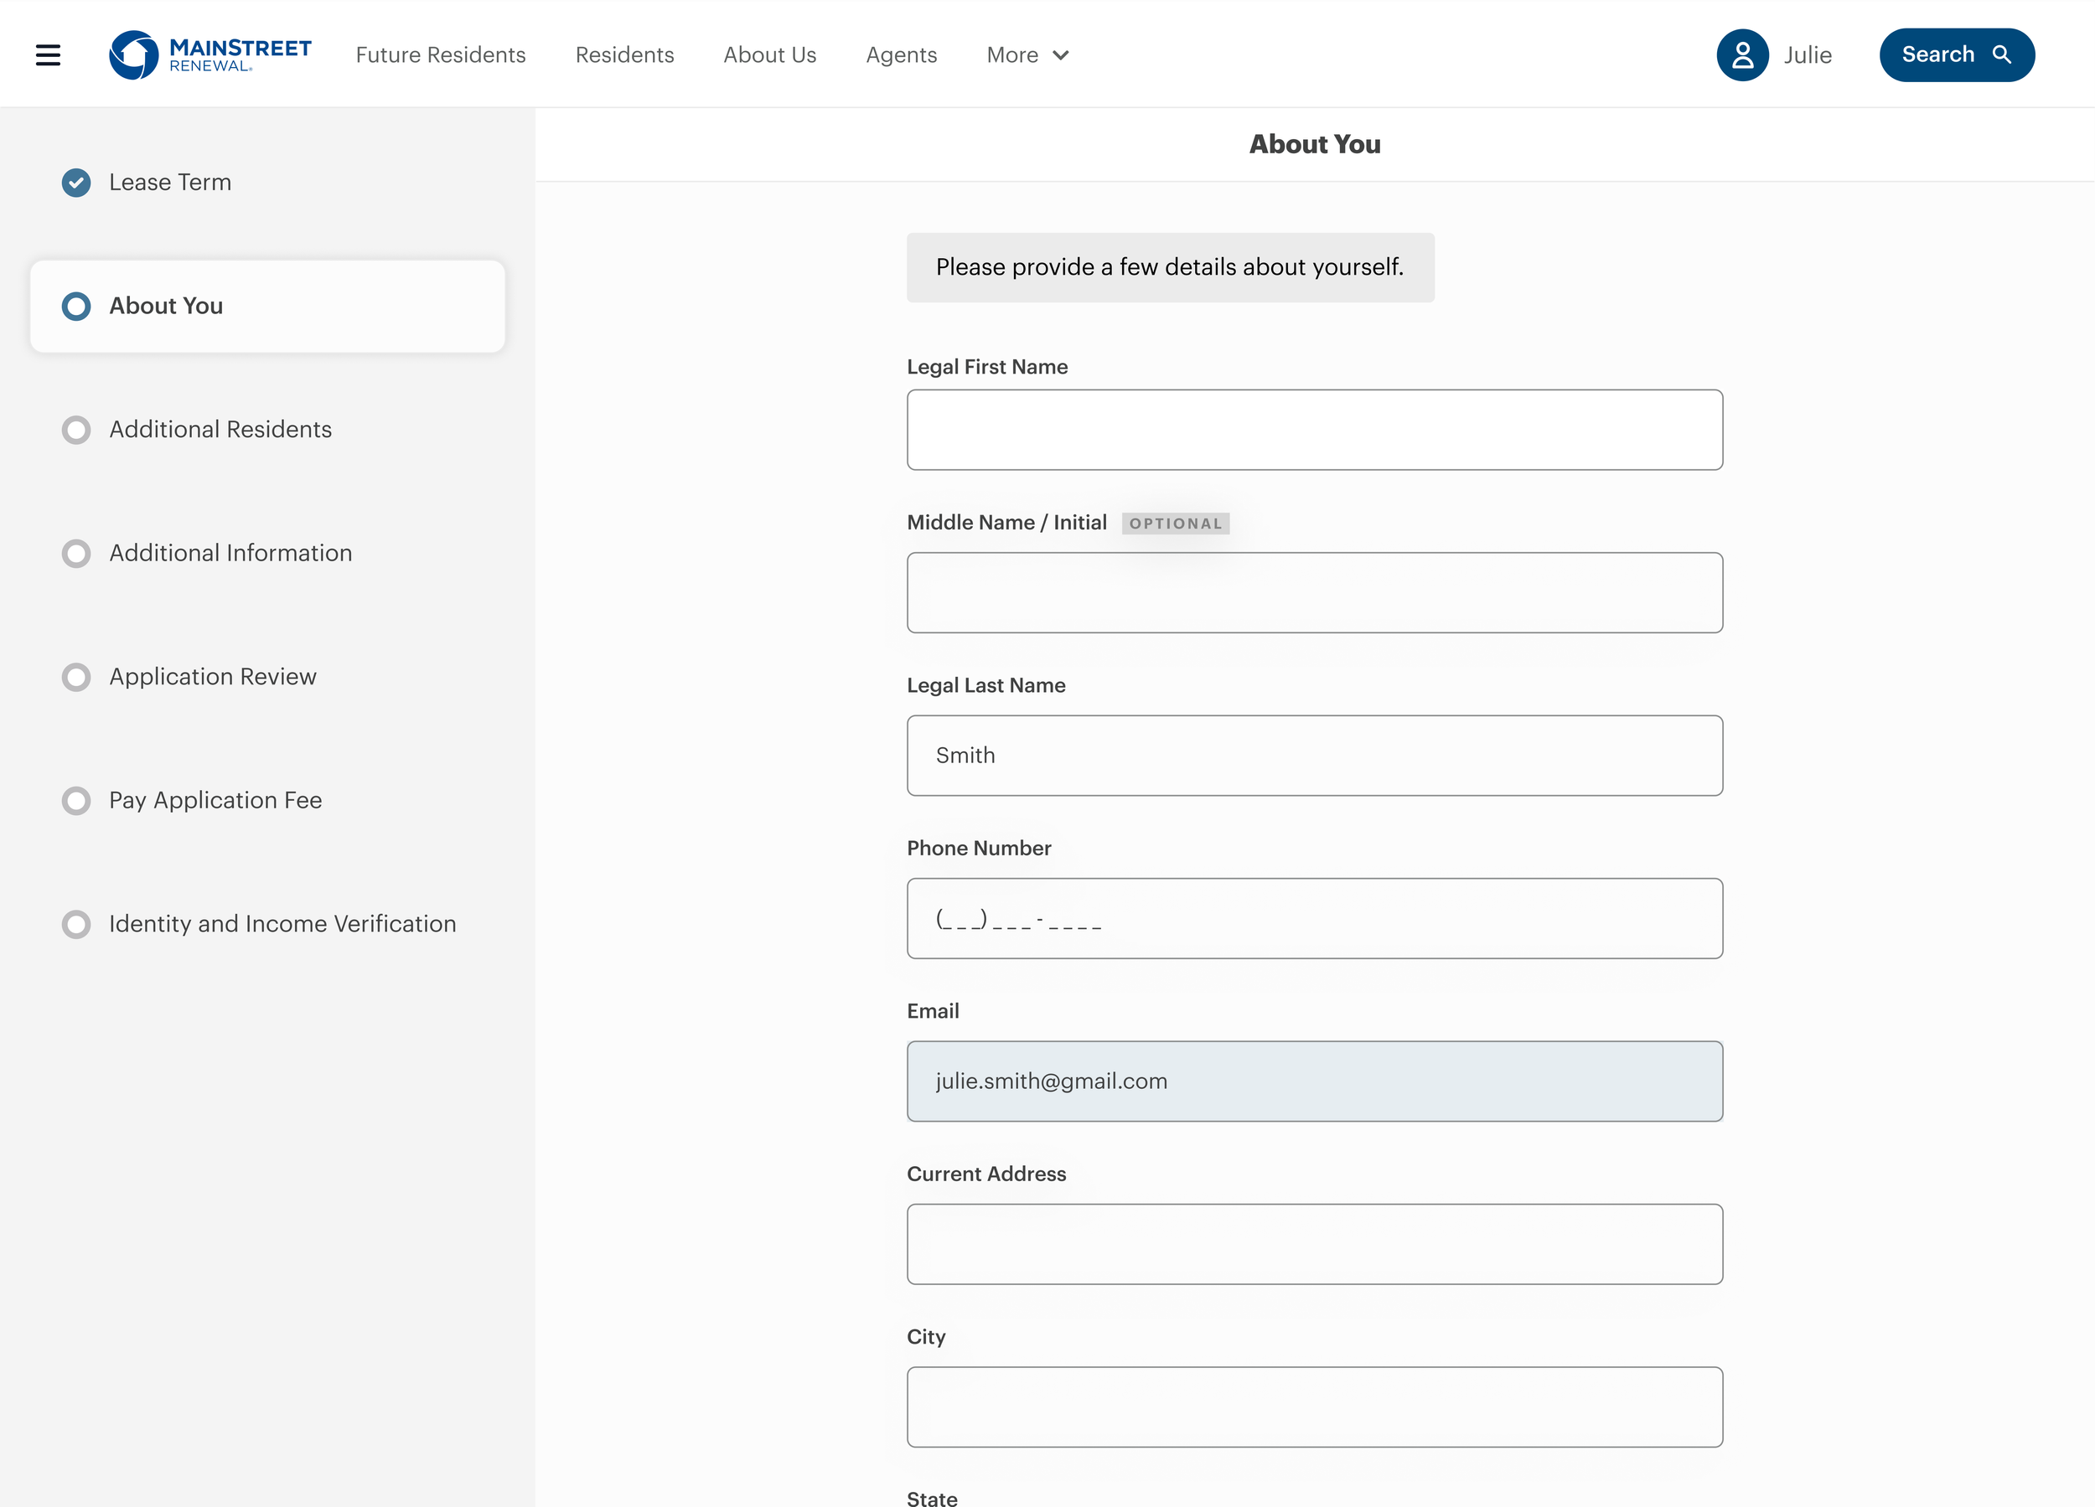
Task: Open the Residents menu item
Action: (624, 55)
